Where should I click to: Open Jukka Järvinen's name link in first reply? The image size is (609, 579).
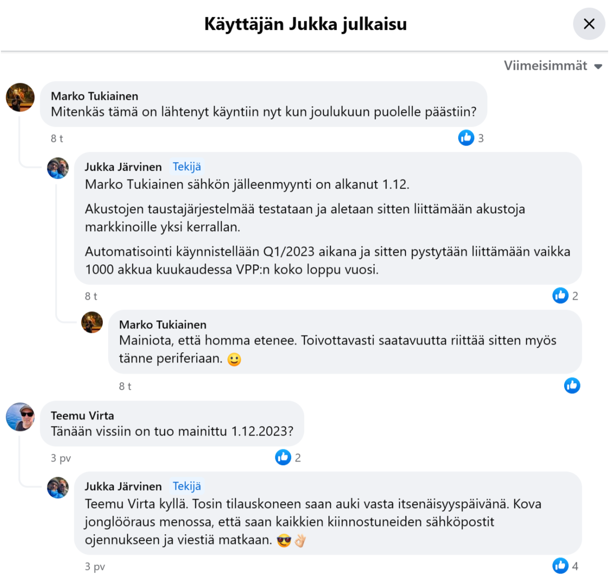tap(123, 167)
